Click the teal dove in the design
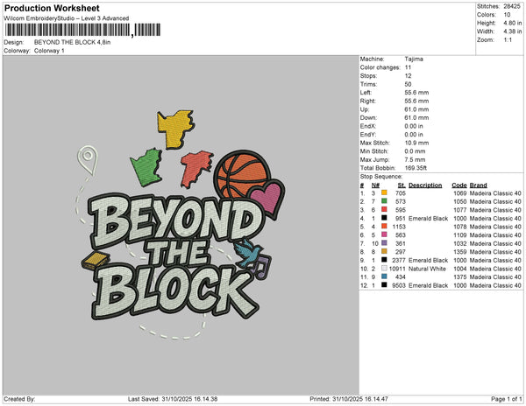Image resolution: width=526 pixels, height=406 pixels. pyautogui.click(x=247, y=253)
